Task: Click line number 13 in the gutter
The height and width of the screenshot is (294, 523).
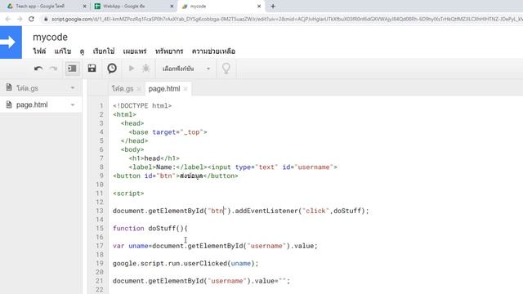Action: 100,211
